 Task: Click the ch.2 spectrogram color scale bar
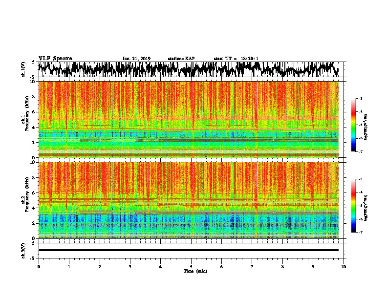(353, 206)
